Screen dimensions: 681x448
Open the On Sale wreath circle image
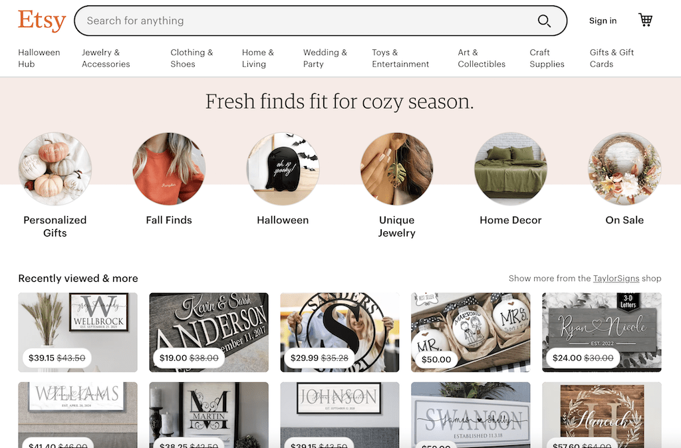pyautogui.click(x=624, y=169)
